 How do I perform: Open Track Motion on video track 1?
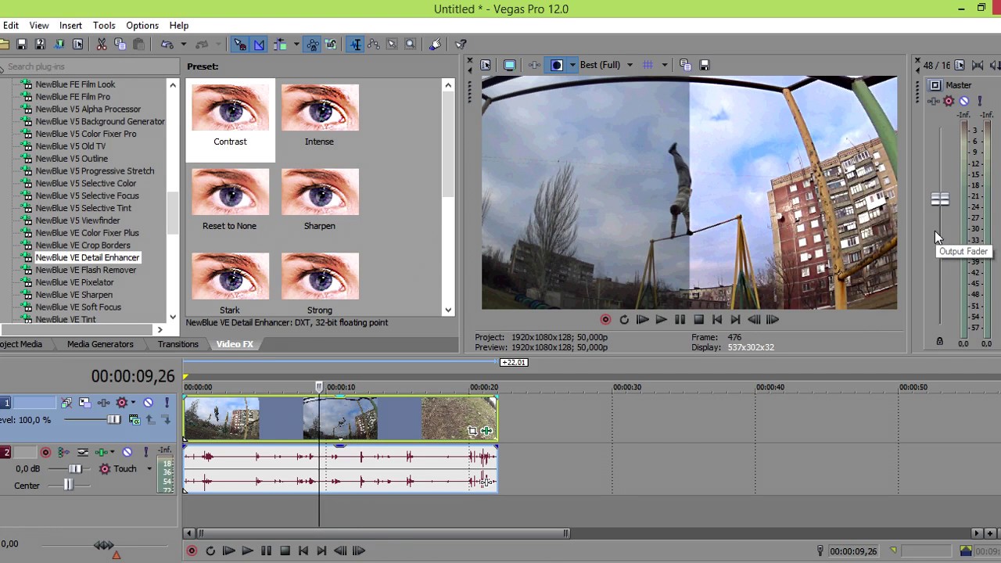coord(84,403)
